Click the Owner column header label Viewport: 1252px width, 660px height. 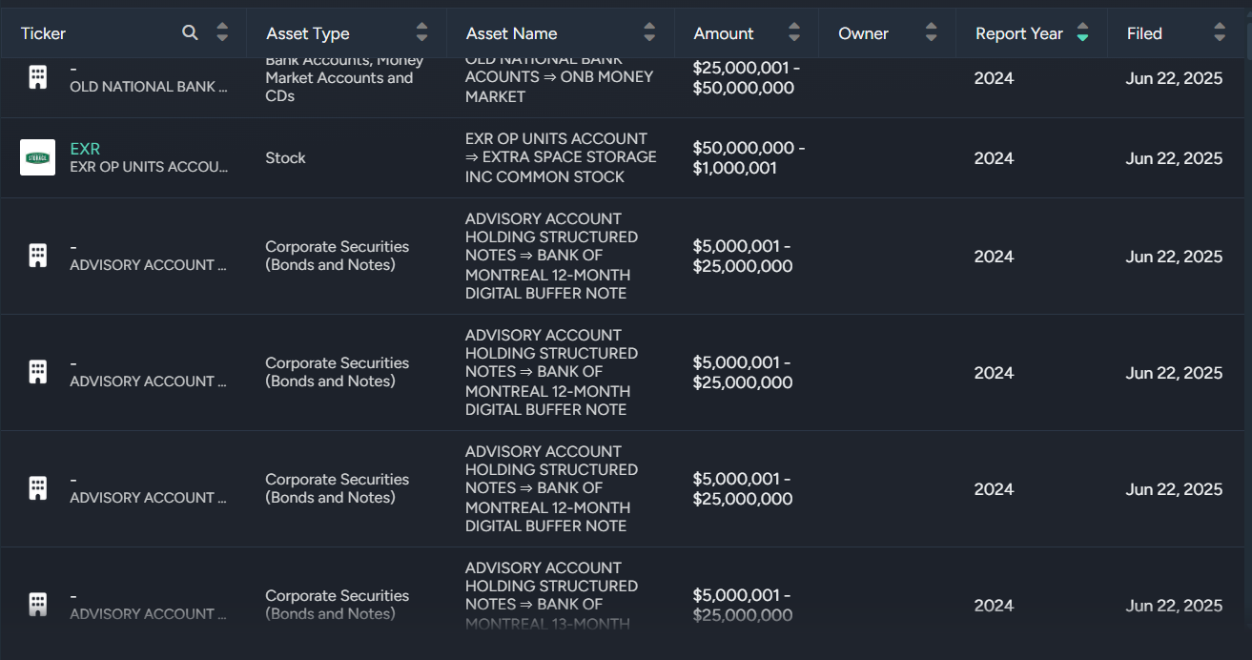tap(863, 33)
